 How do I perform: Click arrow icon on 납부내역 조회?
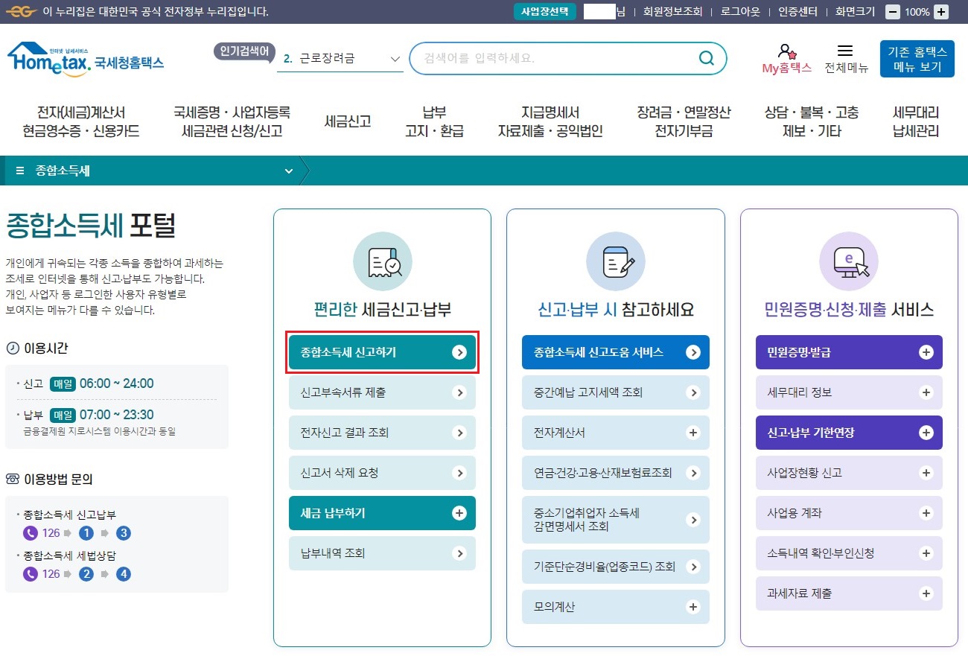pos(459,553)
